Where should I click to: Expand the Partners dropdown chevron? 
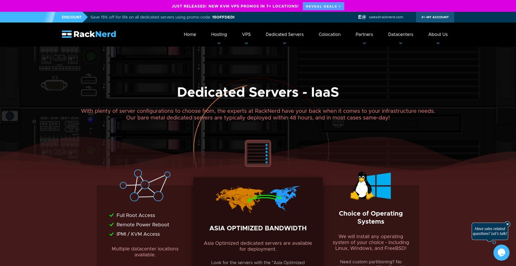pyautogui.click(x=364, y=43)
